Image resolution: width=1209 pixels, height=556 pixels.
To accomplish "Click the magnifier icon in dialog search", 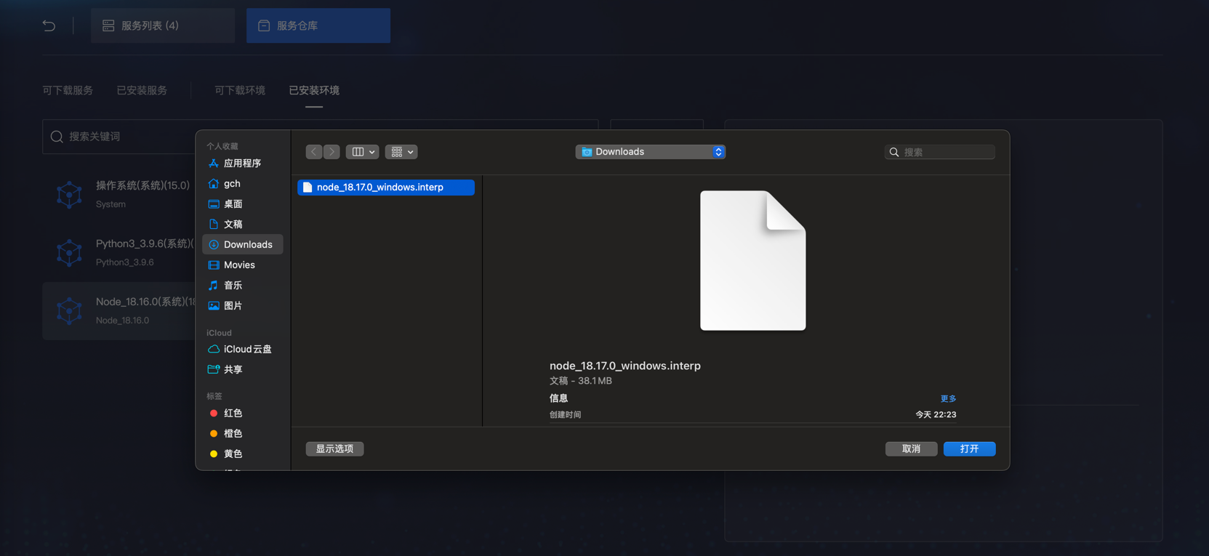I will pos(894,153).
